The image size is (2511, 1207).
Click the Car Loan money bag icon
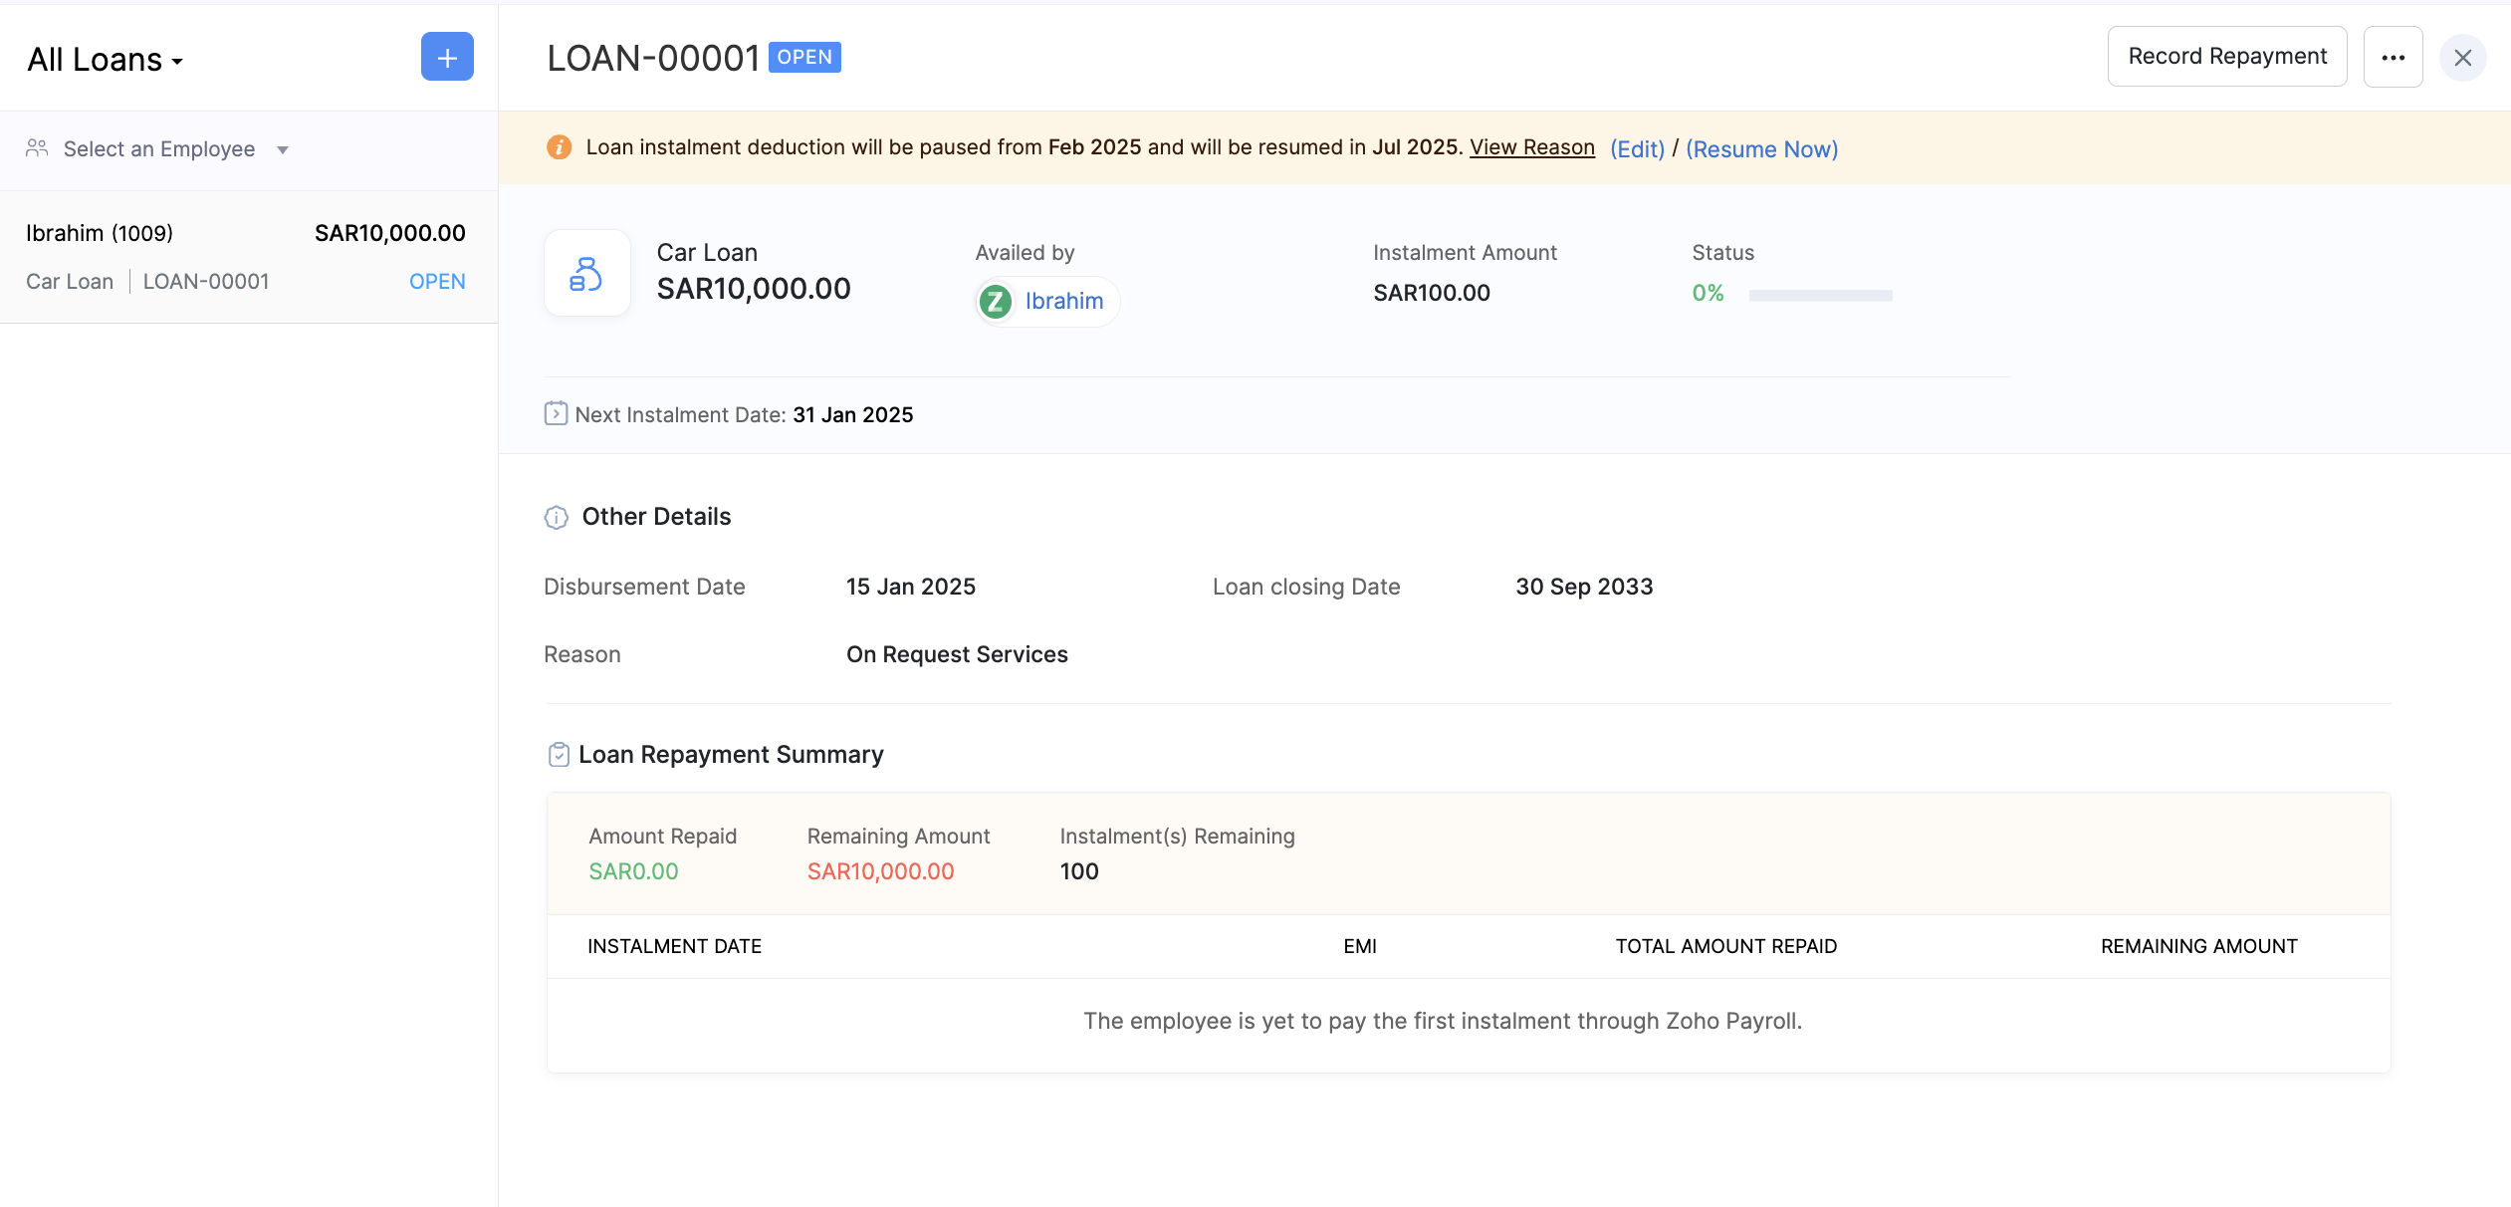[x=586, y=273]
